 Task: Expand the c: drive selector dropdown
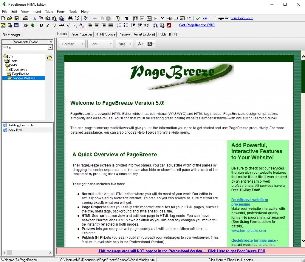click(x=50, y=47)
